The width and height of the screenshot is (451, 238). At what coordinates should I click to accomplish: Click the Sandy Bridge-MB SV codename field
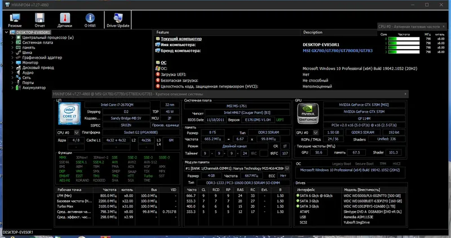pos(126,118)
